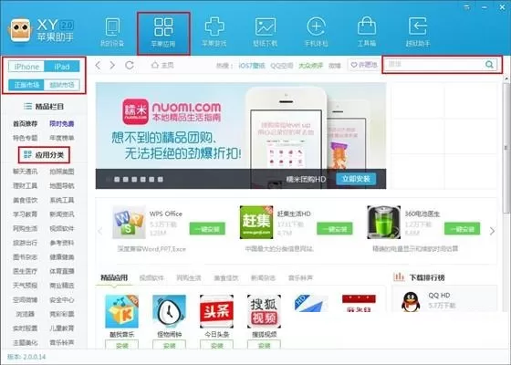Open the 酷我音乐 app icon
511x365 pixels.
[121, 311]
